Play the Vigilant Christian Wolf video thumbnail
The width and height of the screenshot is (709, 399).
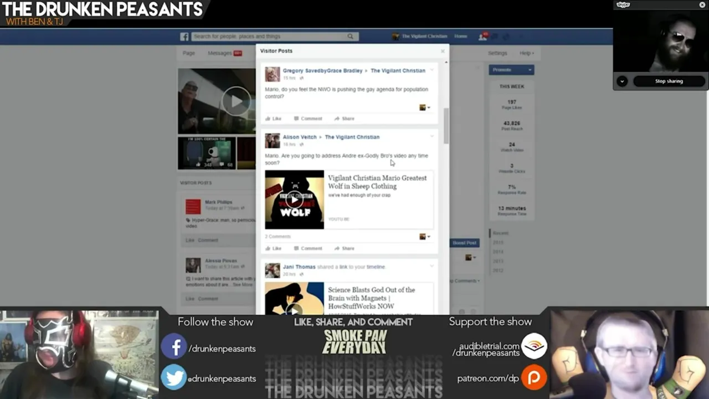(294, 199)
